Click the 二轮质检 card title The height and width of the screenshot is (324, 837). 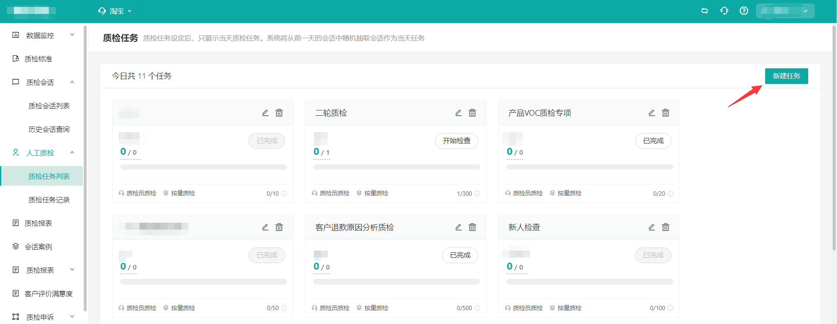(331, 113)
